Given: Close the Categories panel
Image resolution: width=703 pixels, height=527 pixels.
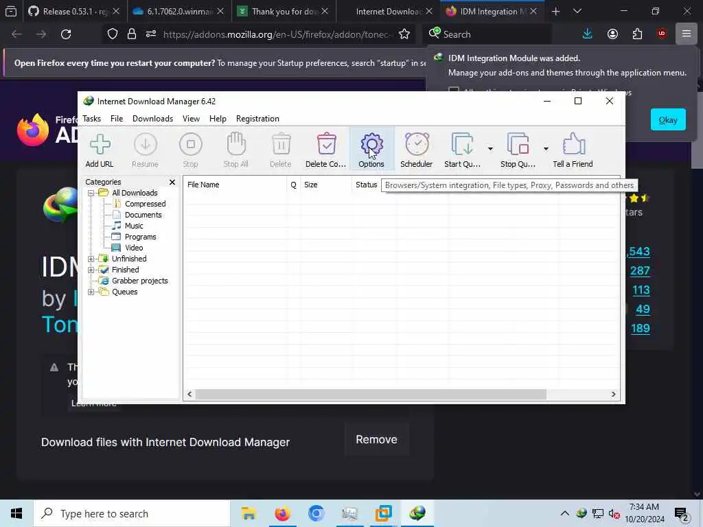Looking at the screenshot, I should [x=172, y=182].
